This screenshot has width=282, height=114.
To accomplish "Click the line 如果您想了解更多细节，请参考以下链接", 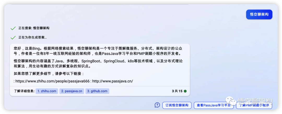I will coord(49,74).
